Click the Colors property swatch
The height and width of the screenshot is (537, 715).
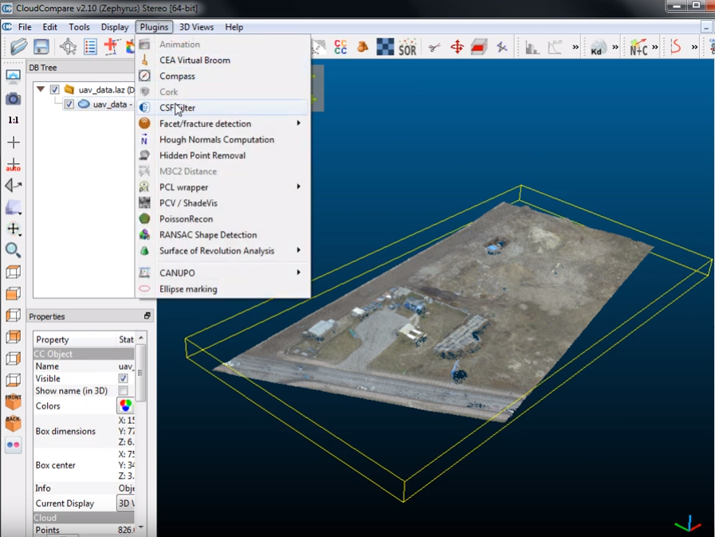(x=125, y=406)
